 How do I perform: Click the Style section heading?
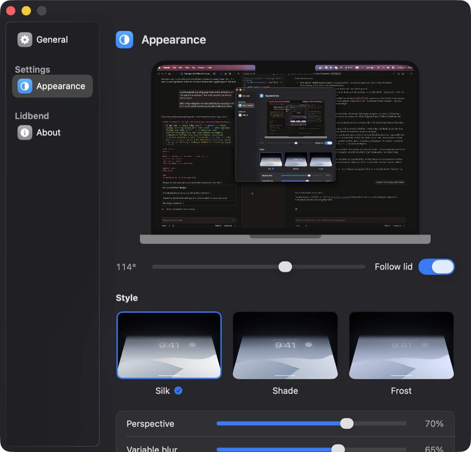pos(127,298)
